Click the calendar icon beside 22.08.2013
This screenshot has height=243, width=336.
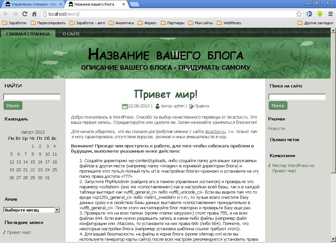125,106
